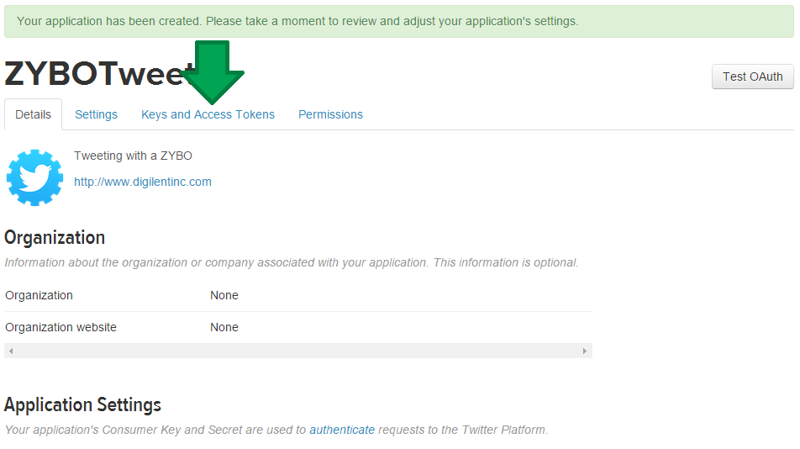Click the 'Organization' row label
This screenshot has width=800, height=449.
click(x=39, y=295)
